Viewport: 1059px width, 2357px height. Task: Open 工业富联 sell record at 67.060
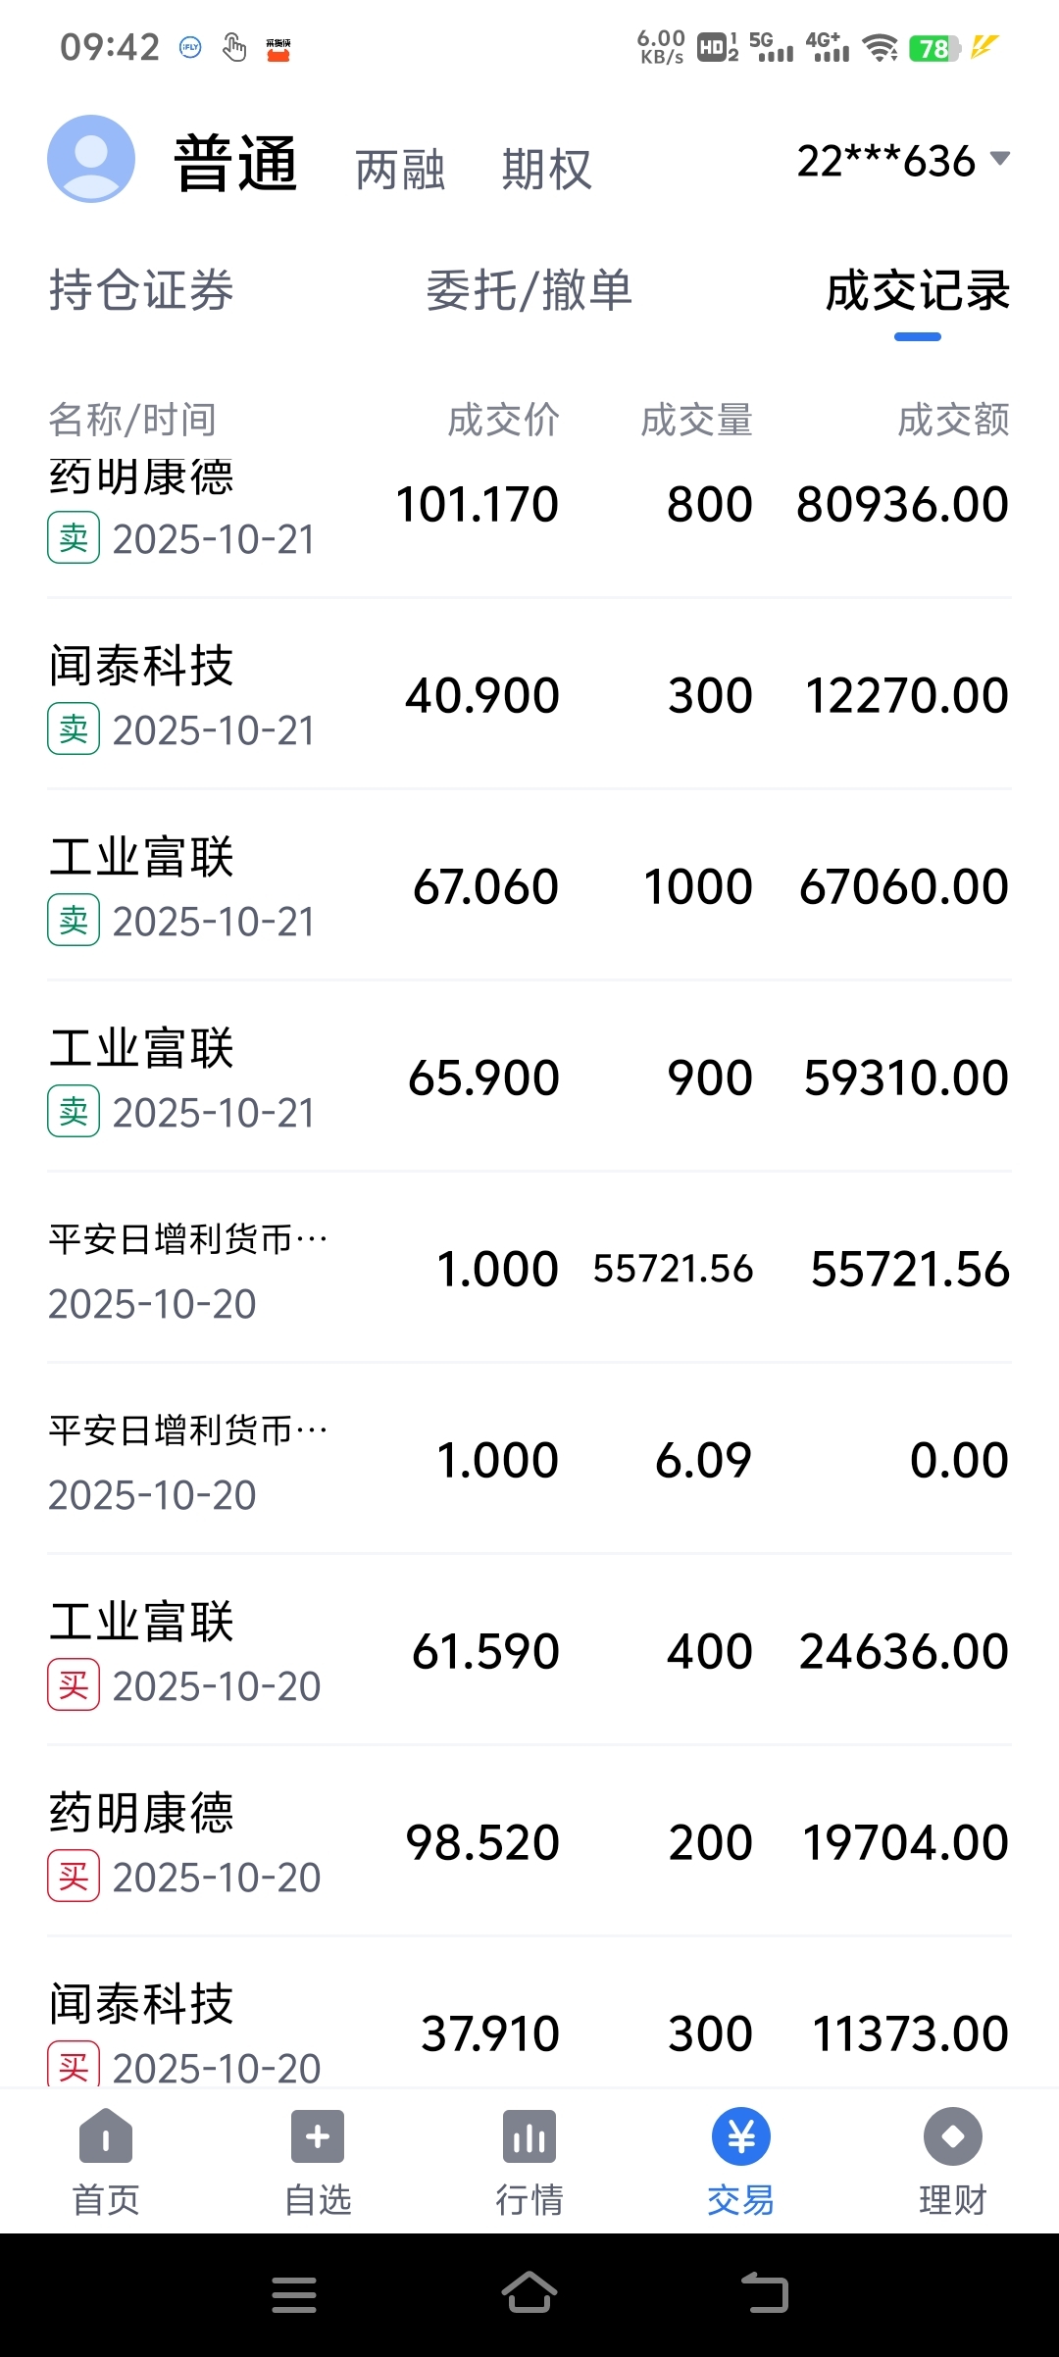tap(529, 886)
